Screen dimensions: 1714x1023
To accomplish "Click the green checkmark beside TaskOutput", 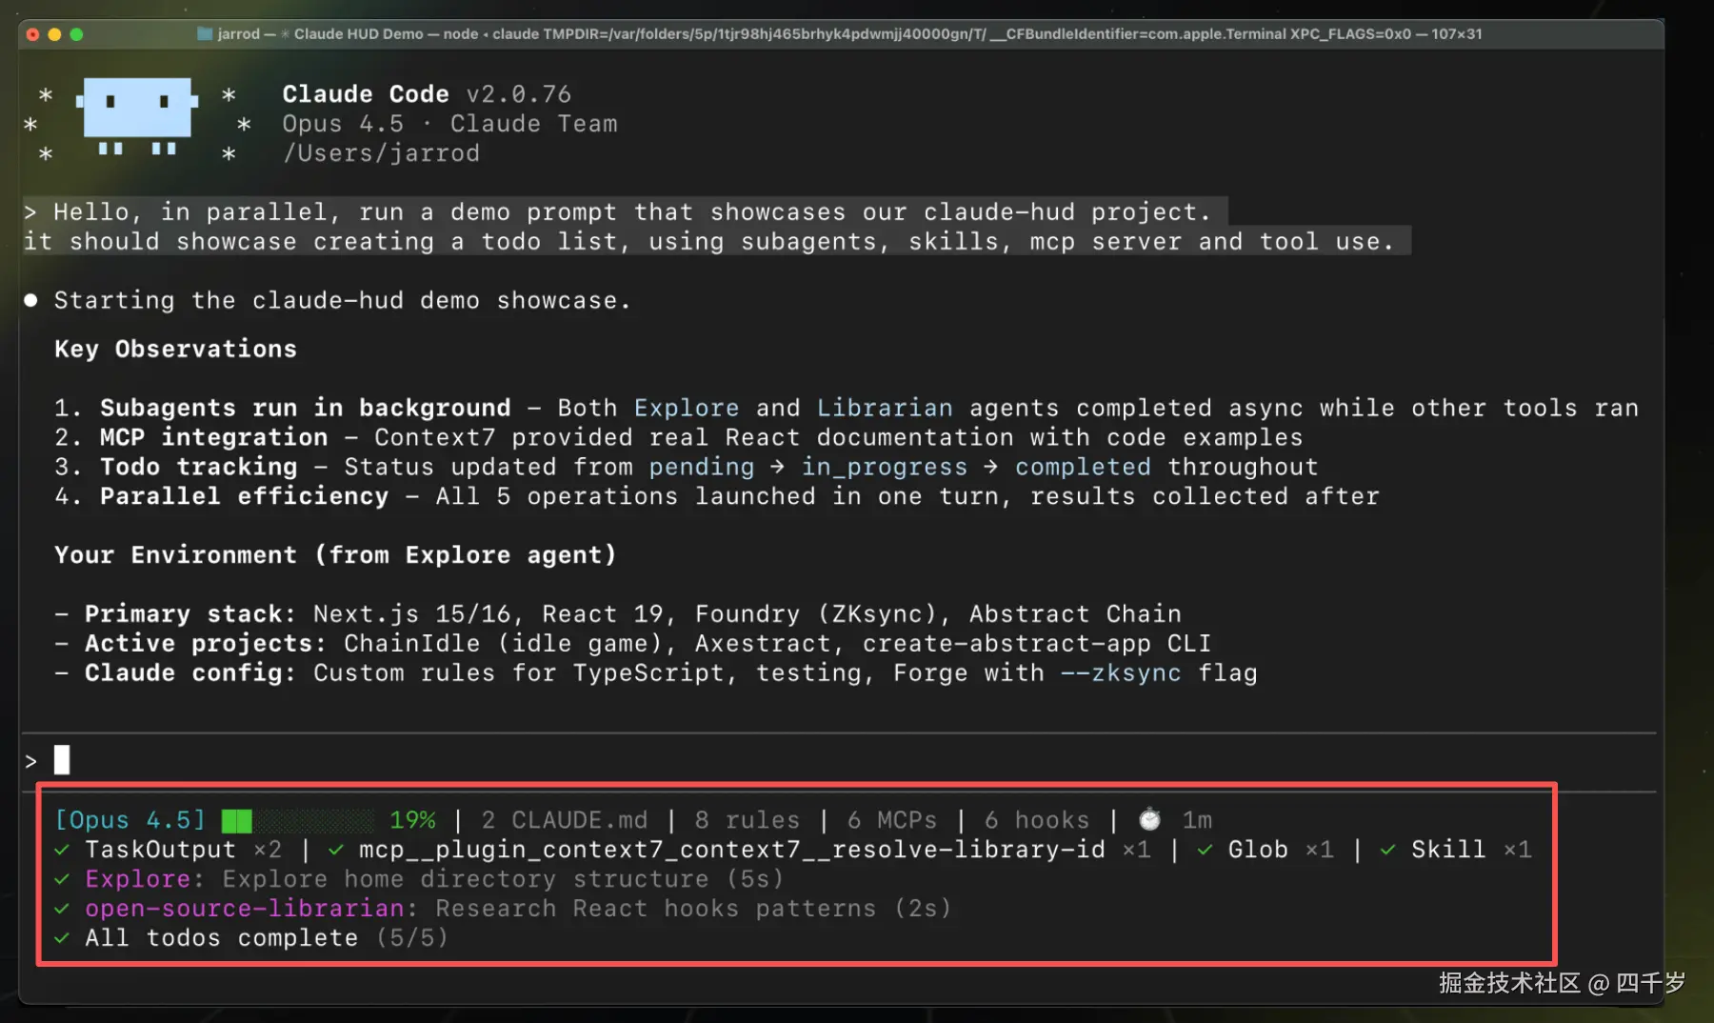I will pos(62,850).
